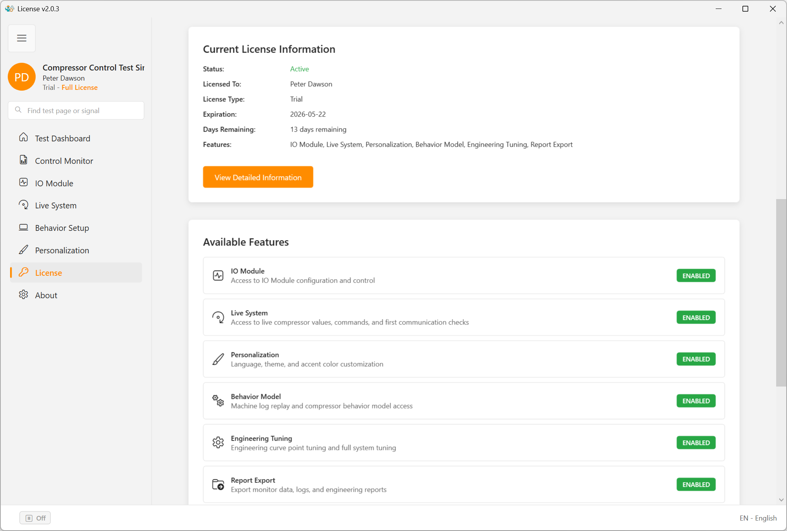Open the EN - English language selector
The height and width of the screenshot is (531, 787).
758,518
